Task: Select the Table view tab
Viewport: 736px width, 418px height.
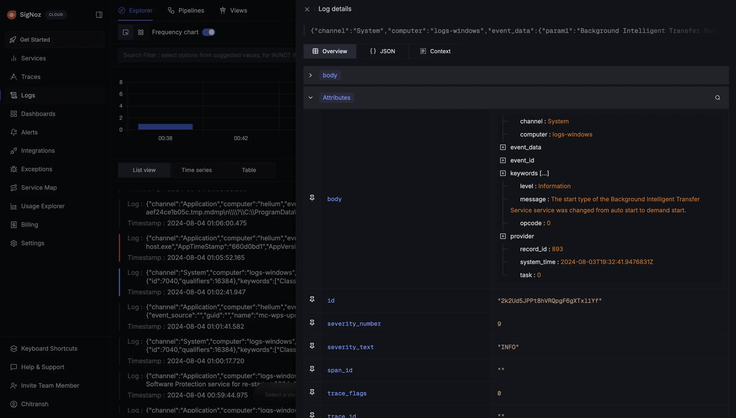Action: coord(249,170)
